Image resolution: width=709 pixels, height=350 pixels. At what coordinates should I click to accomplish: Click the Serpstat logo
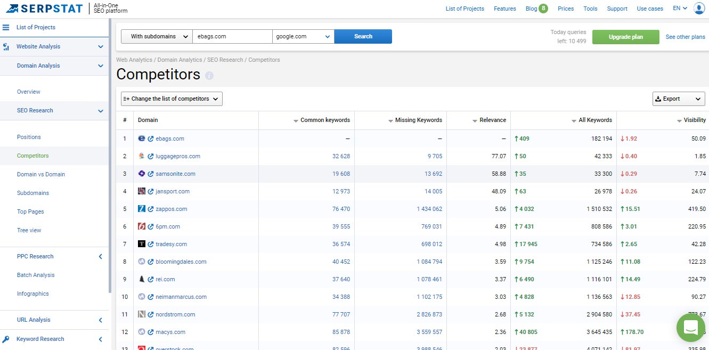pyautogui.click(x=44, y=9)
